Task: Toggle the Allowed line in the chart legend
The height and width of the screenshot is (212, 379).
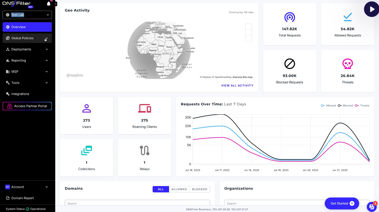Action: point(328,105)
